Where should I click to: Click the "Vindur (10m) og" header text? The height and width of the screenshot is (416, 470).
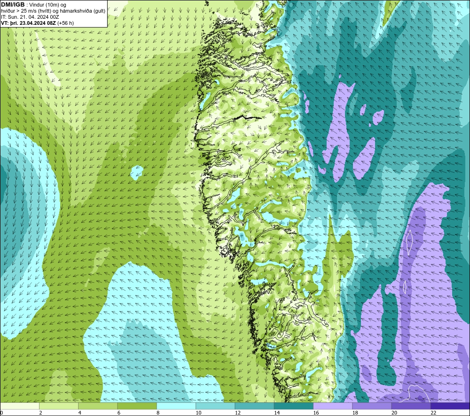coord(48,5)
